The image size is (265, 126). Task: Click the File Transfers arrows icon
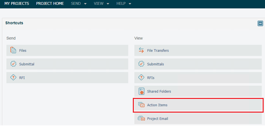(141, 50)
